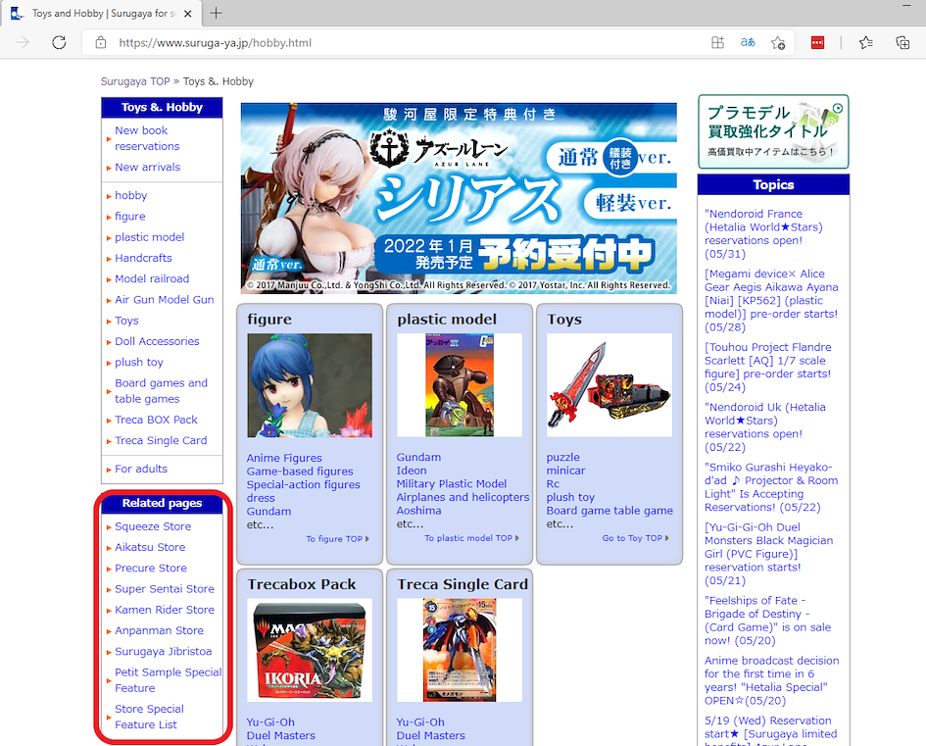Open Ideon plastic model link
Viewport: 926px width, 746px height.
pyautogui.click(x=411, y=471)
